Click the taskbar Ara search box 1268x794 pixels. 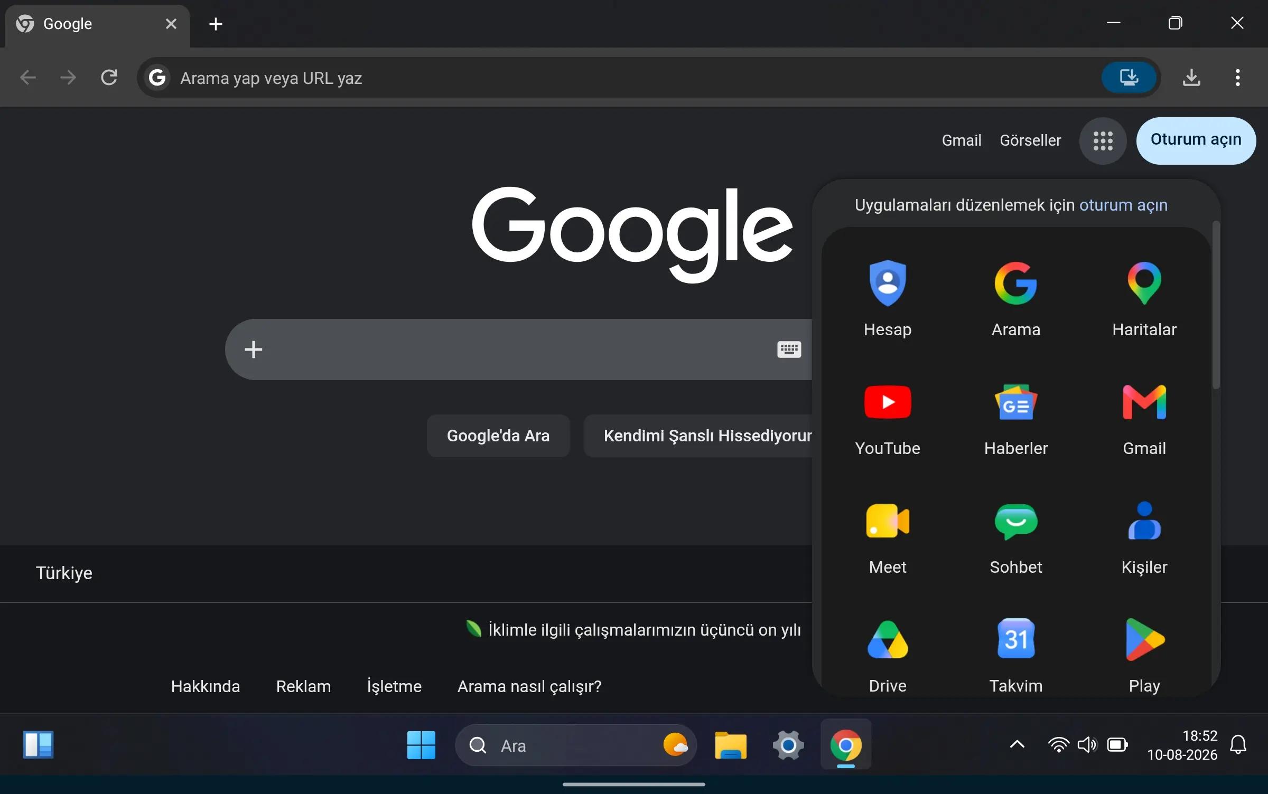tap(576, 745)
